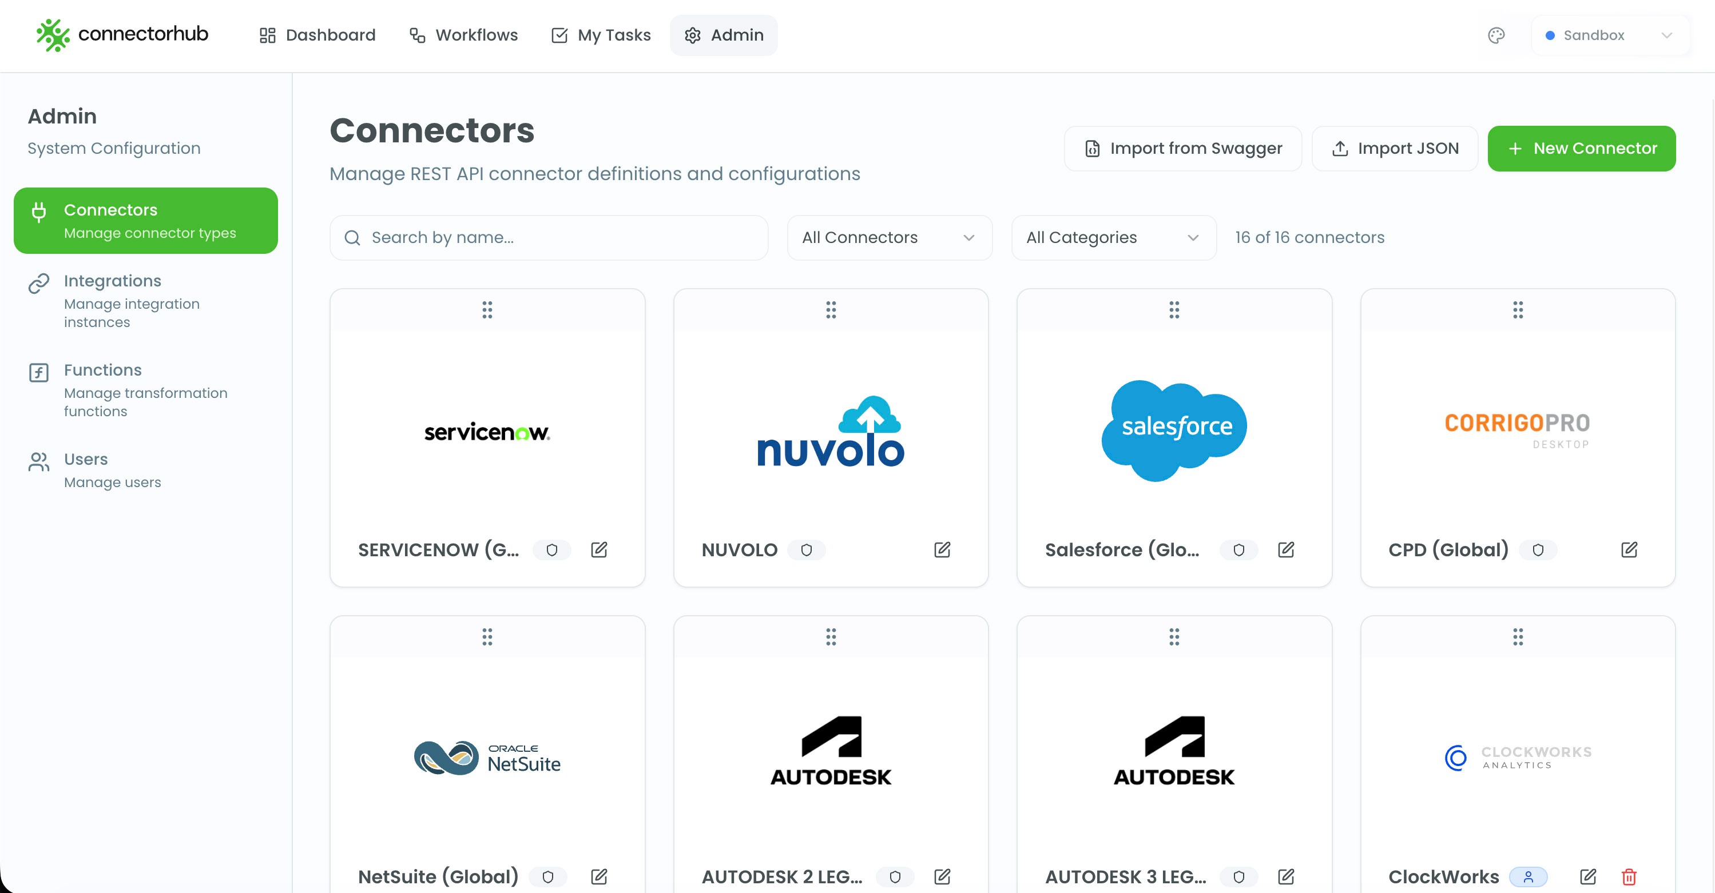This screenshot has height=893, width=1715.
Task: Focus the Search by name field
Action: pos(549,238)
